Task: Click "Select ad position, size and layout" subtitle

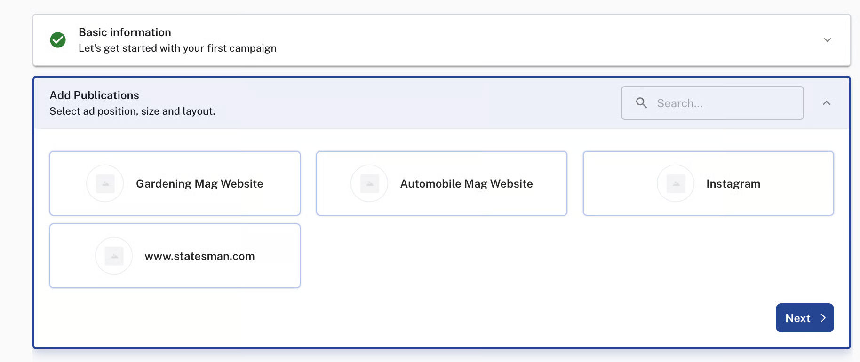Action: pyautogui.click(x=132, y=111)
